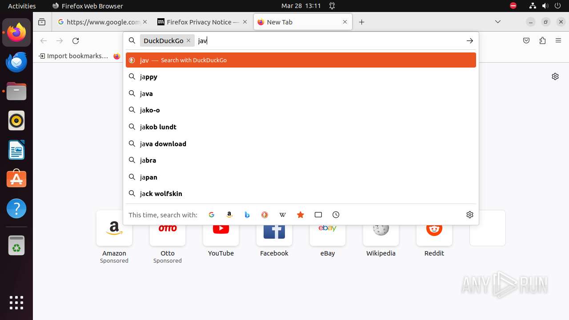Image resolution: width=569 pixels, height=320 pixels.
Task: Click the Firefox bookmark icon in bookmarks toolbar
Action: coord(117,56)
